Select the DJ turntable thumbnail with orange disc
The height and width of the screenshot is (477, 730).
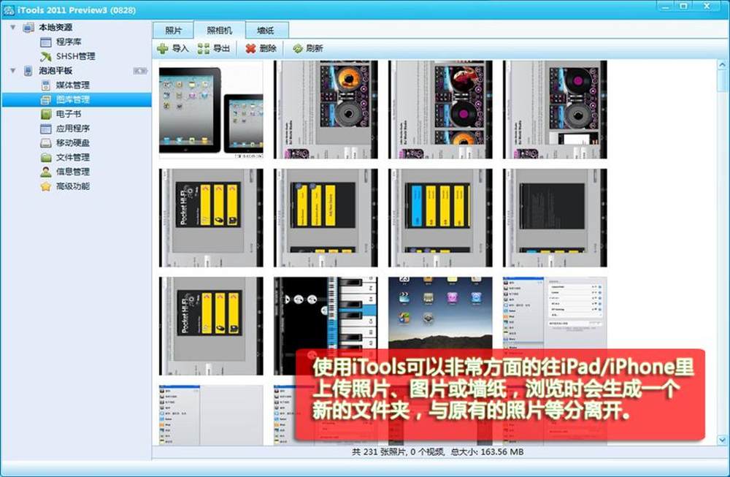pos(326,110)
